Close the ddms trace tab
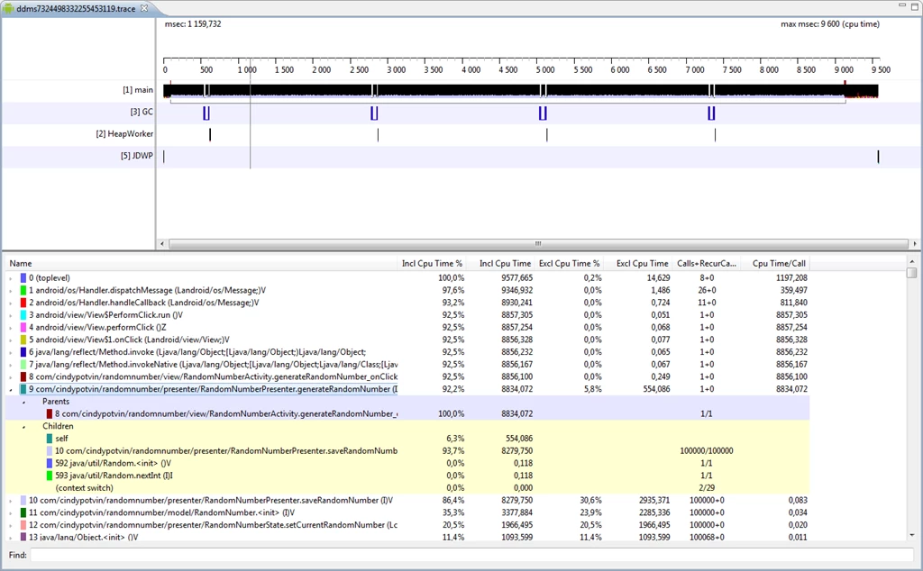This screenshot has width=923, height=571. (144, 8)
